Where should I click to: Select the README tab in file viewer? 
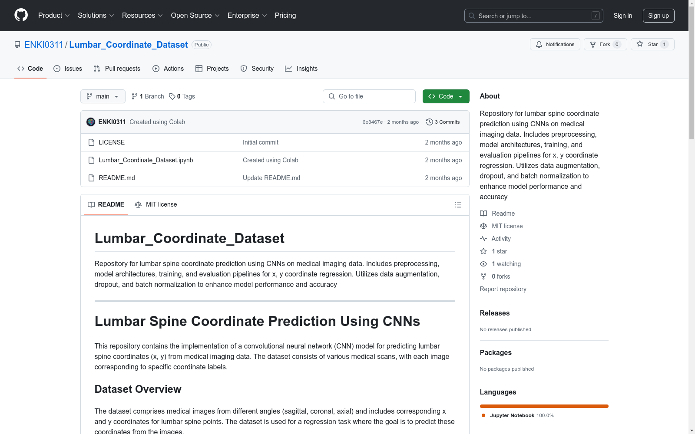106,204
